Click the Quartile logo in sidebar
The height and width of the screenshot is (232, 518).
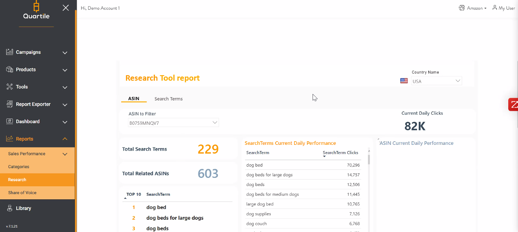[36, 11]
